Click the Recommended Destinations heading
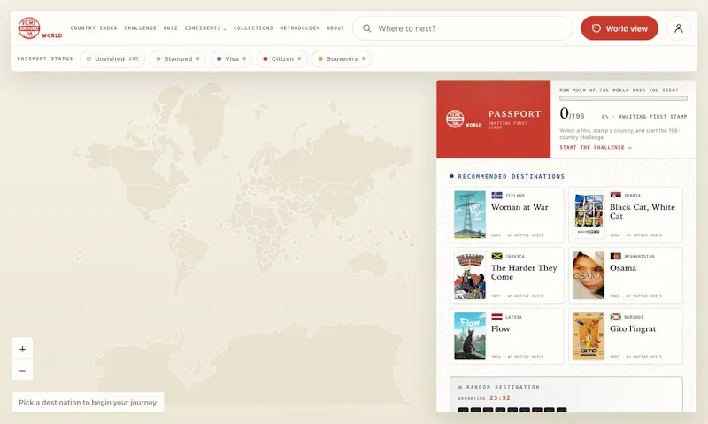This screenshot has width=708, height=424. pos(512,176)
